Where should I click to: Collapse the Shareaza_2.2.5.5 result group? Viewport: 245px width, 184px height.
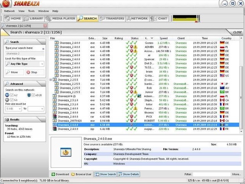pos(52,80)
